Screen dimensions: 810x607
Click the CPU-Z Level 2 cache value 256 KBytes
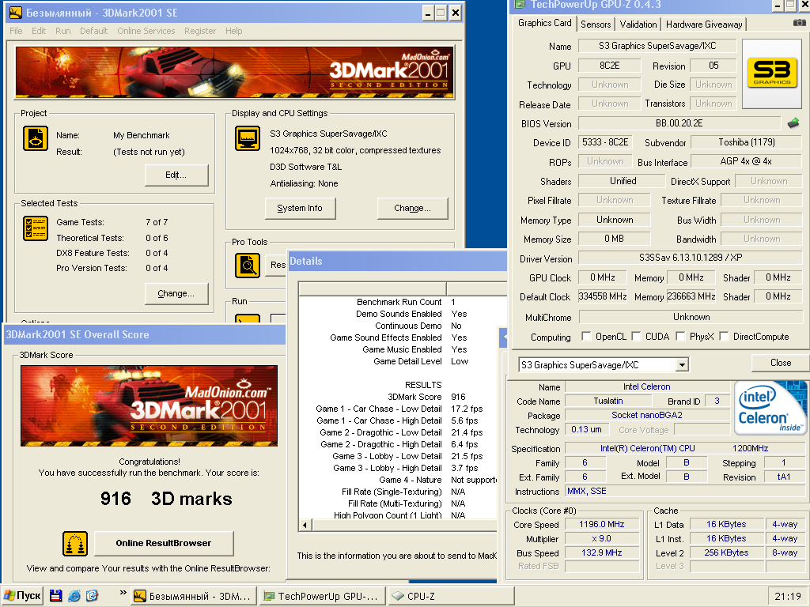[x=726, y=552]
